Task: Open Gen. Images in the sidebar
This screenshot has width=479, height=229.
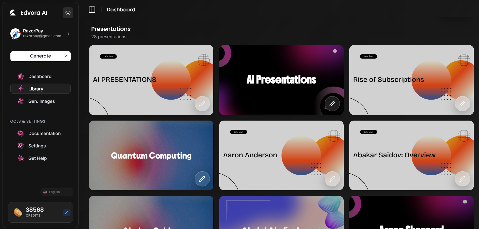Action: [x=41, y=101]
